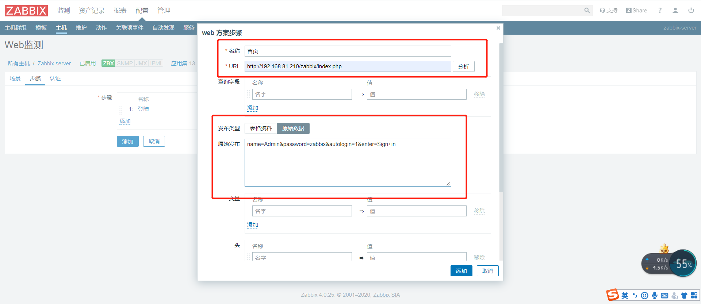The height and width of the screenshot is (304, 701).
Task: Open the 管理 top menu
Action: (x=164, y=11)
